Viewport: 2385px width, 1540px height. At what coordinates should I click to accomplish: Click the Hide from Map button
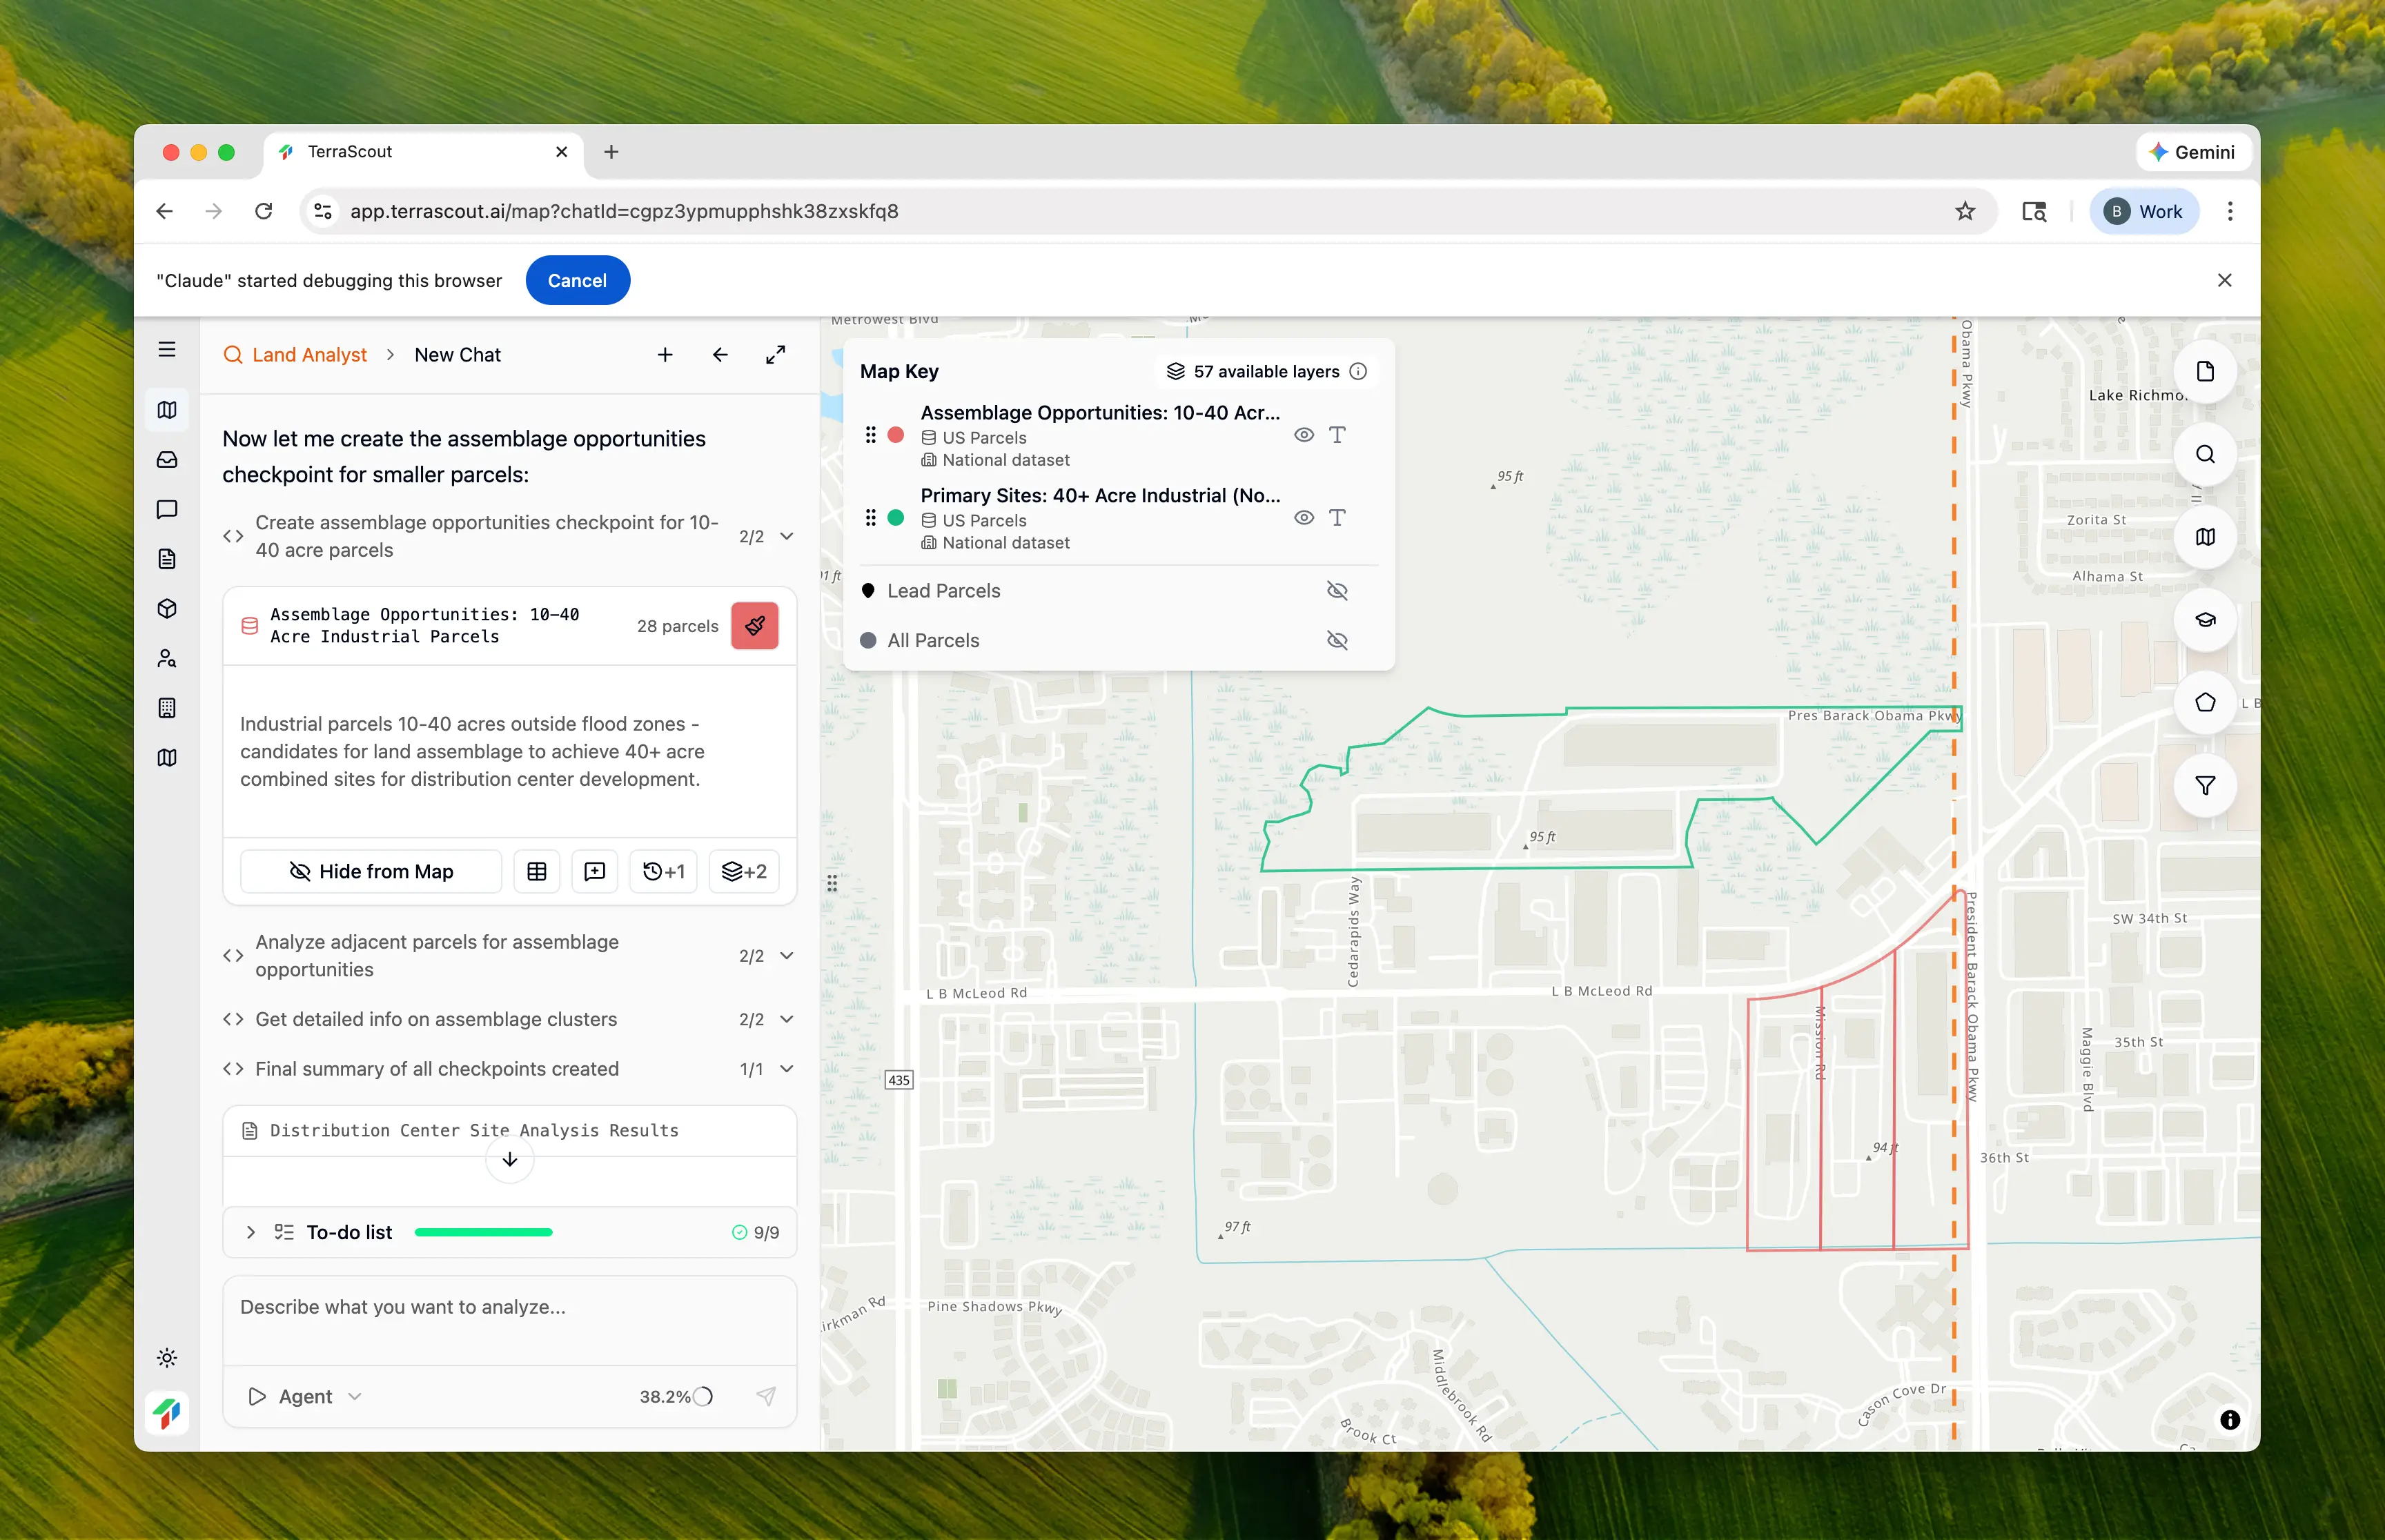tap(371, 872)
